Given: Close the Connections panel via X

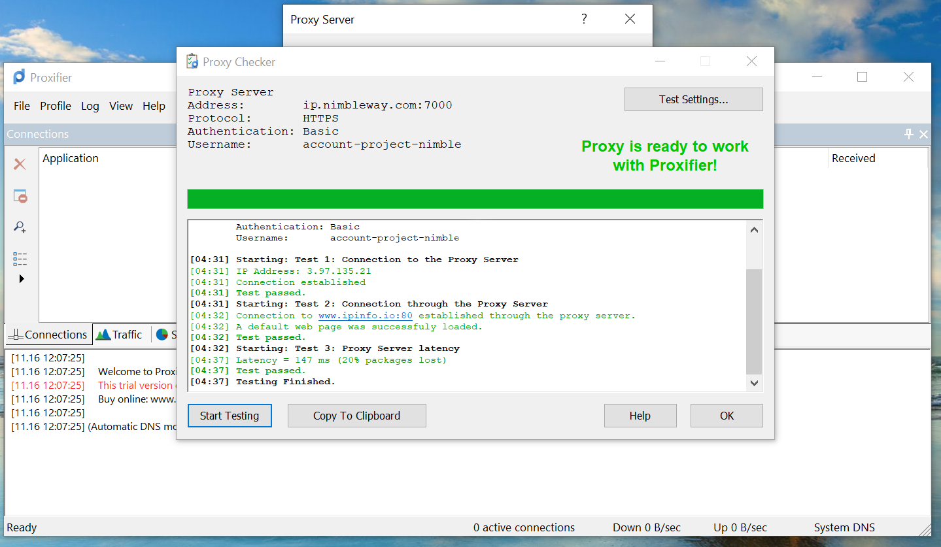Looking at the screenshot, I should [x=923, y=134].
